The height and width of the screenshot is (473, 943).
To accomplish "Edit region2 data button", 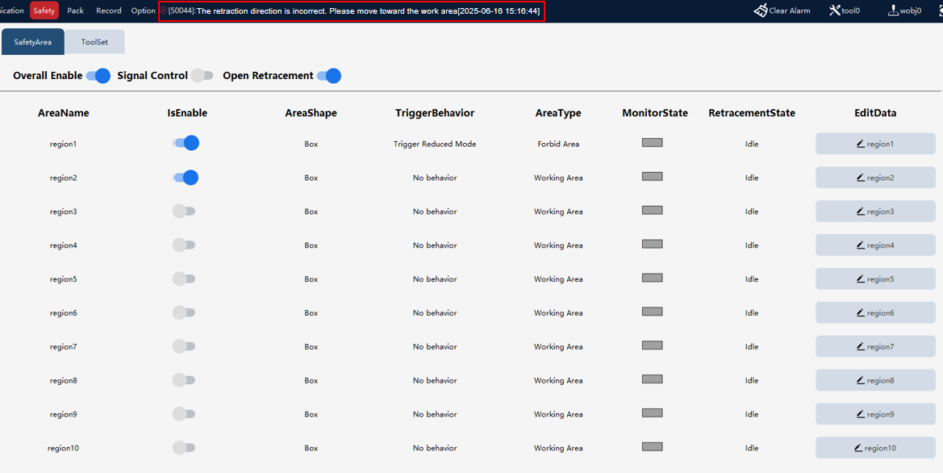I will tap(875, 178).
